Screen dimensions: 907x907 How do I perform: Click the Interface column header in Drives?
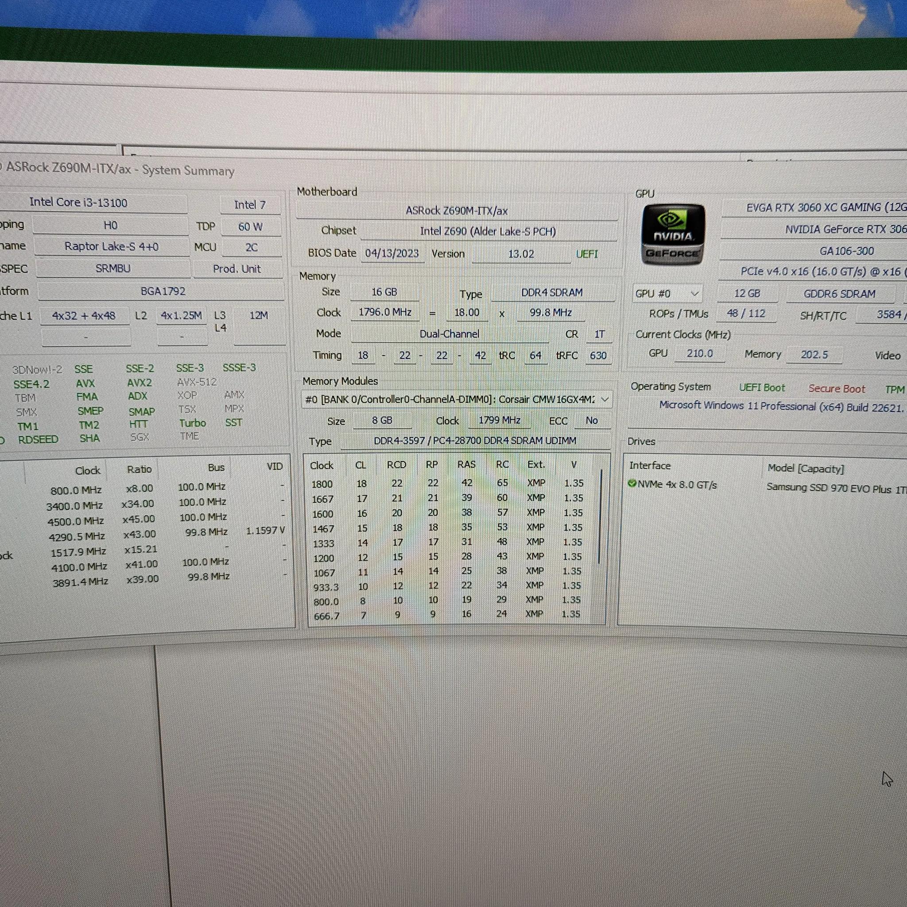[x=650, y=465]
